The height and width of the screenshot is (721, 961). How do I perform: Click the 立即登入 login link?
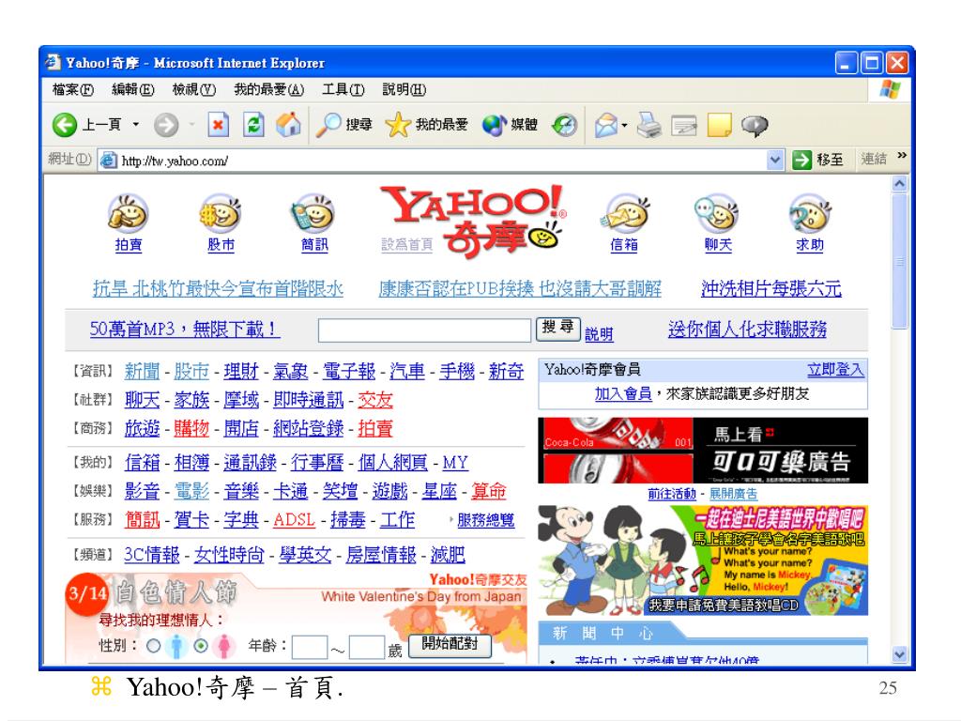tap(834, 369)
